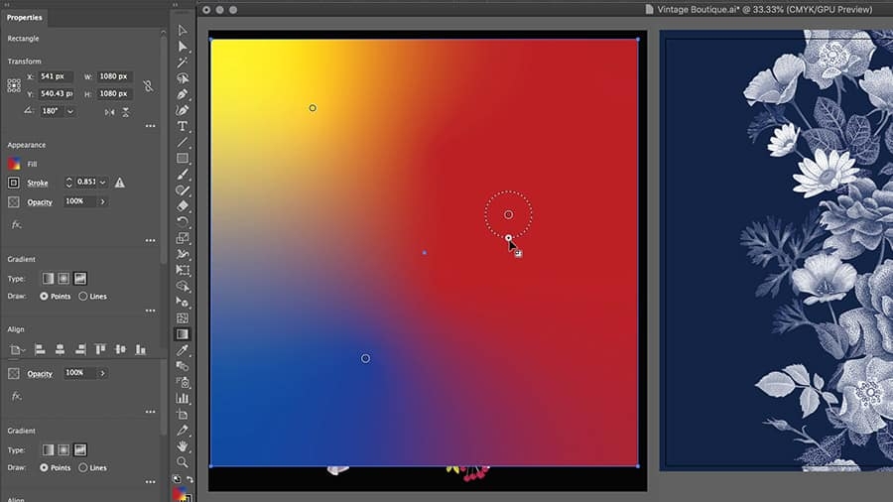Choose the Line Segment tool

[183, 142]
